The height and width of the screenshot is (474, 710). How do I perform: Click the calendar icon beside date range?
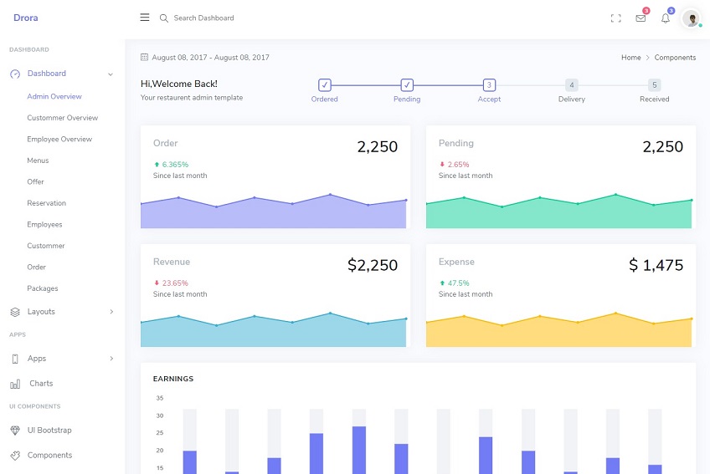tap(145, 57)
